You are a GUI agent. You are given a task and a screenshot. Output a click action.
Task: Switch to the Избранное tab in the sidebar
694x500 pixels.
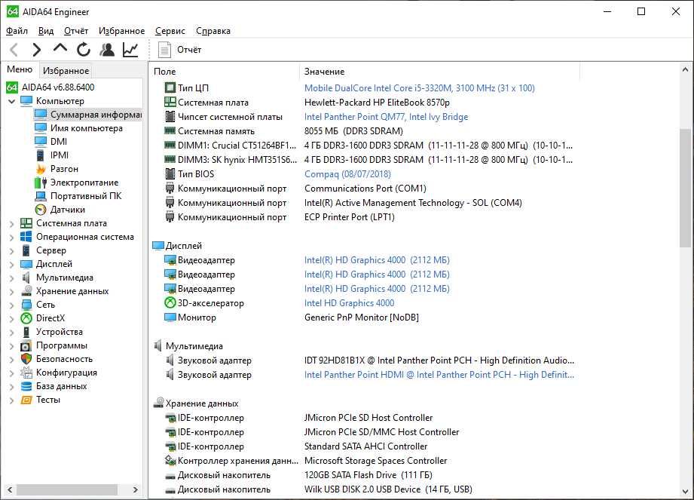[x=66, y=71]
